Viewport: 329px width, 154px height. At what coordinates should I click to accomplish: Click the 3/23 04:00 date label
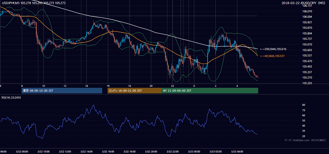[x=237, y=152]
